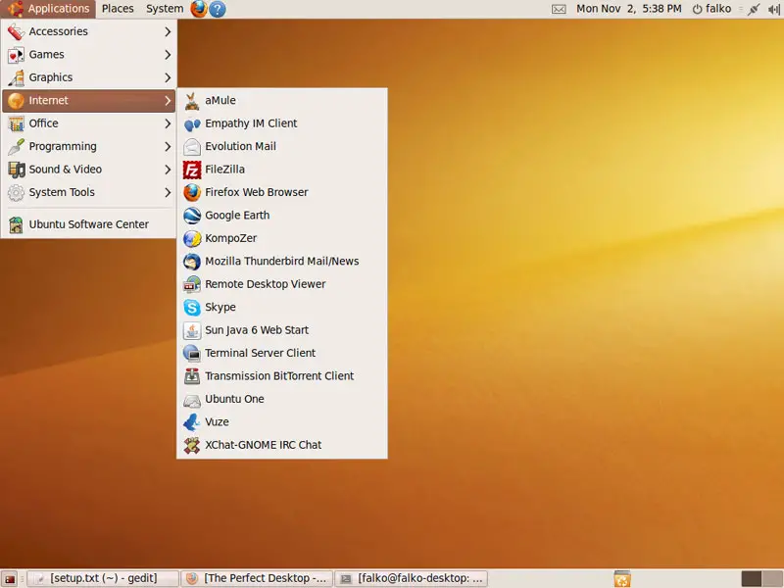Expand the Graphics submenu arrow
Image resolution: width=784 pixels, height=588 pixels.
(168, 77)
